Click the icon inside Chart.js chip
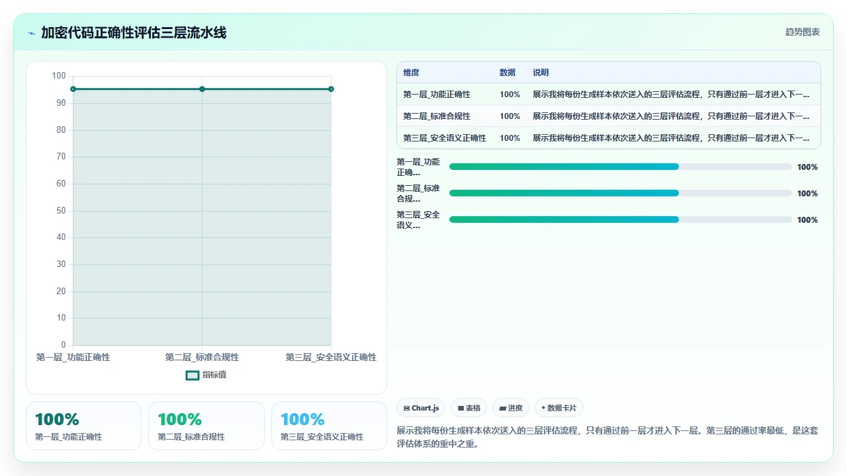The width and height of the screenshot is (847, 476). coord(406,409)
